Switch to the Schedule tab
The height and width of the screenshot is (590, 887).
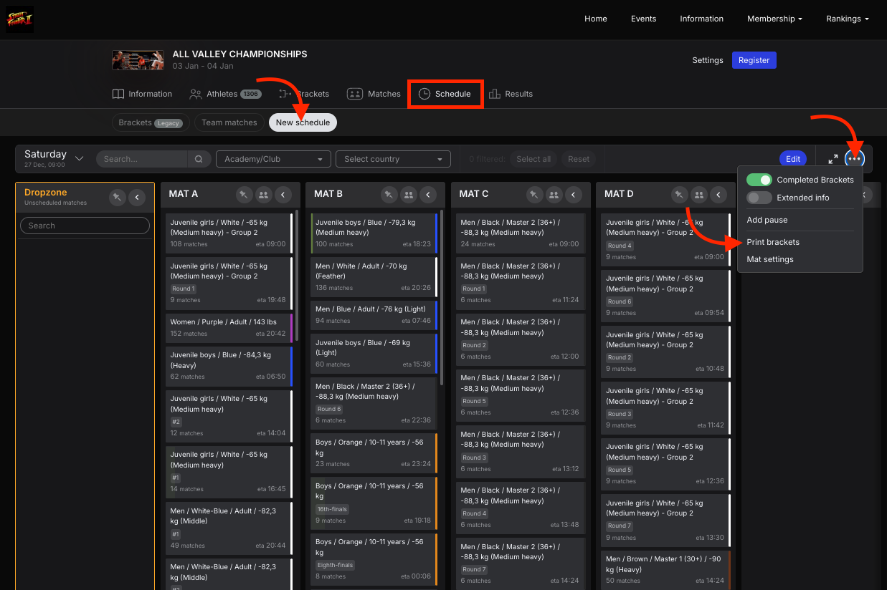coord(445,94)
